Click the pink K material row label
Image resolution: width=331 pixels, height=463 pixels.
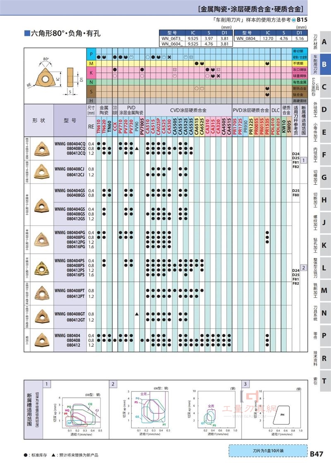click(91, 73)
